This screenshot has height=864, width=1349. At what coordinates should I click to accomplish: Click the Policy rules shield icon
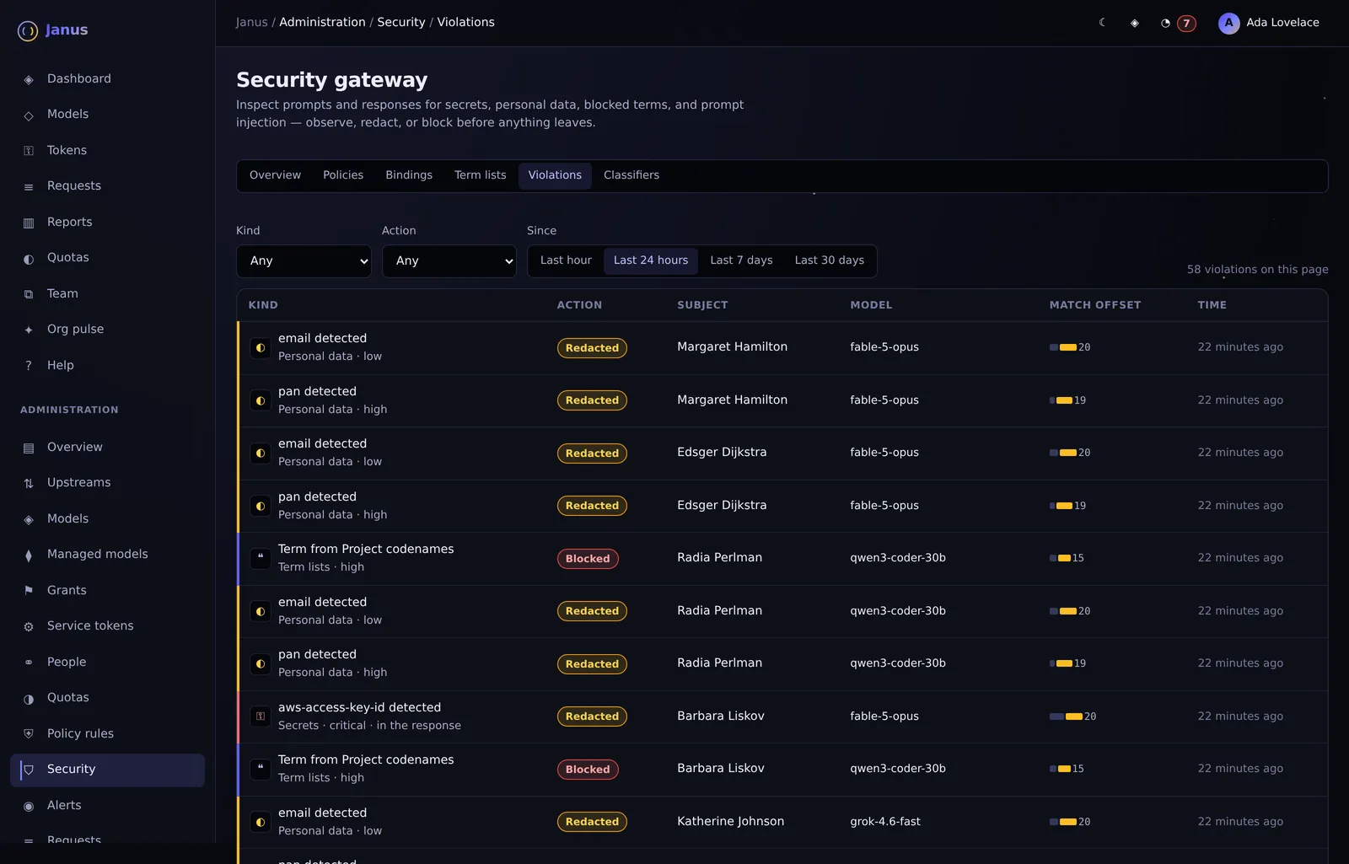click(29, 734)
